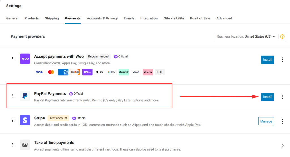290x157 pixels.
Task: Click Official badge next to Stripe
Action: click(x=79, y=118)
